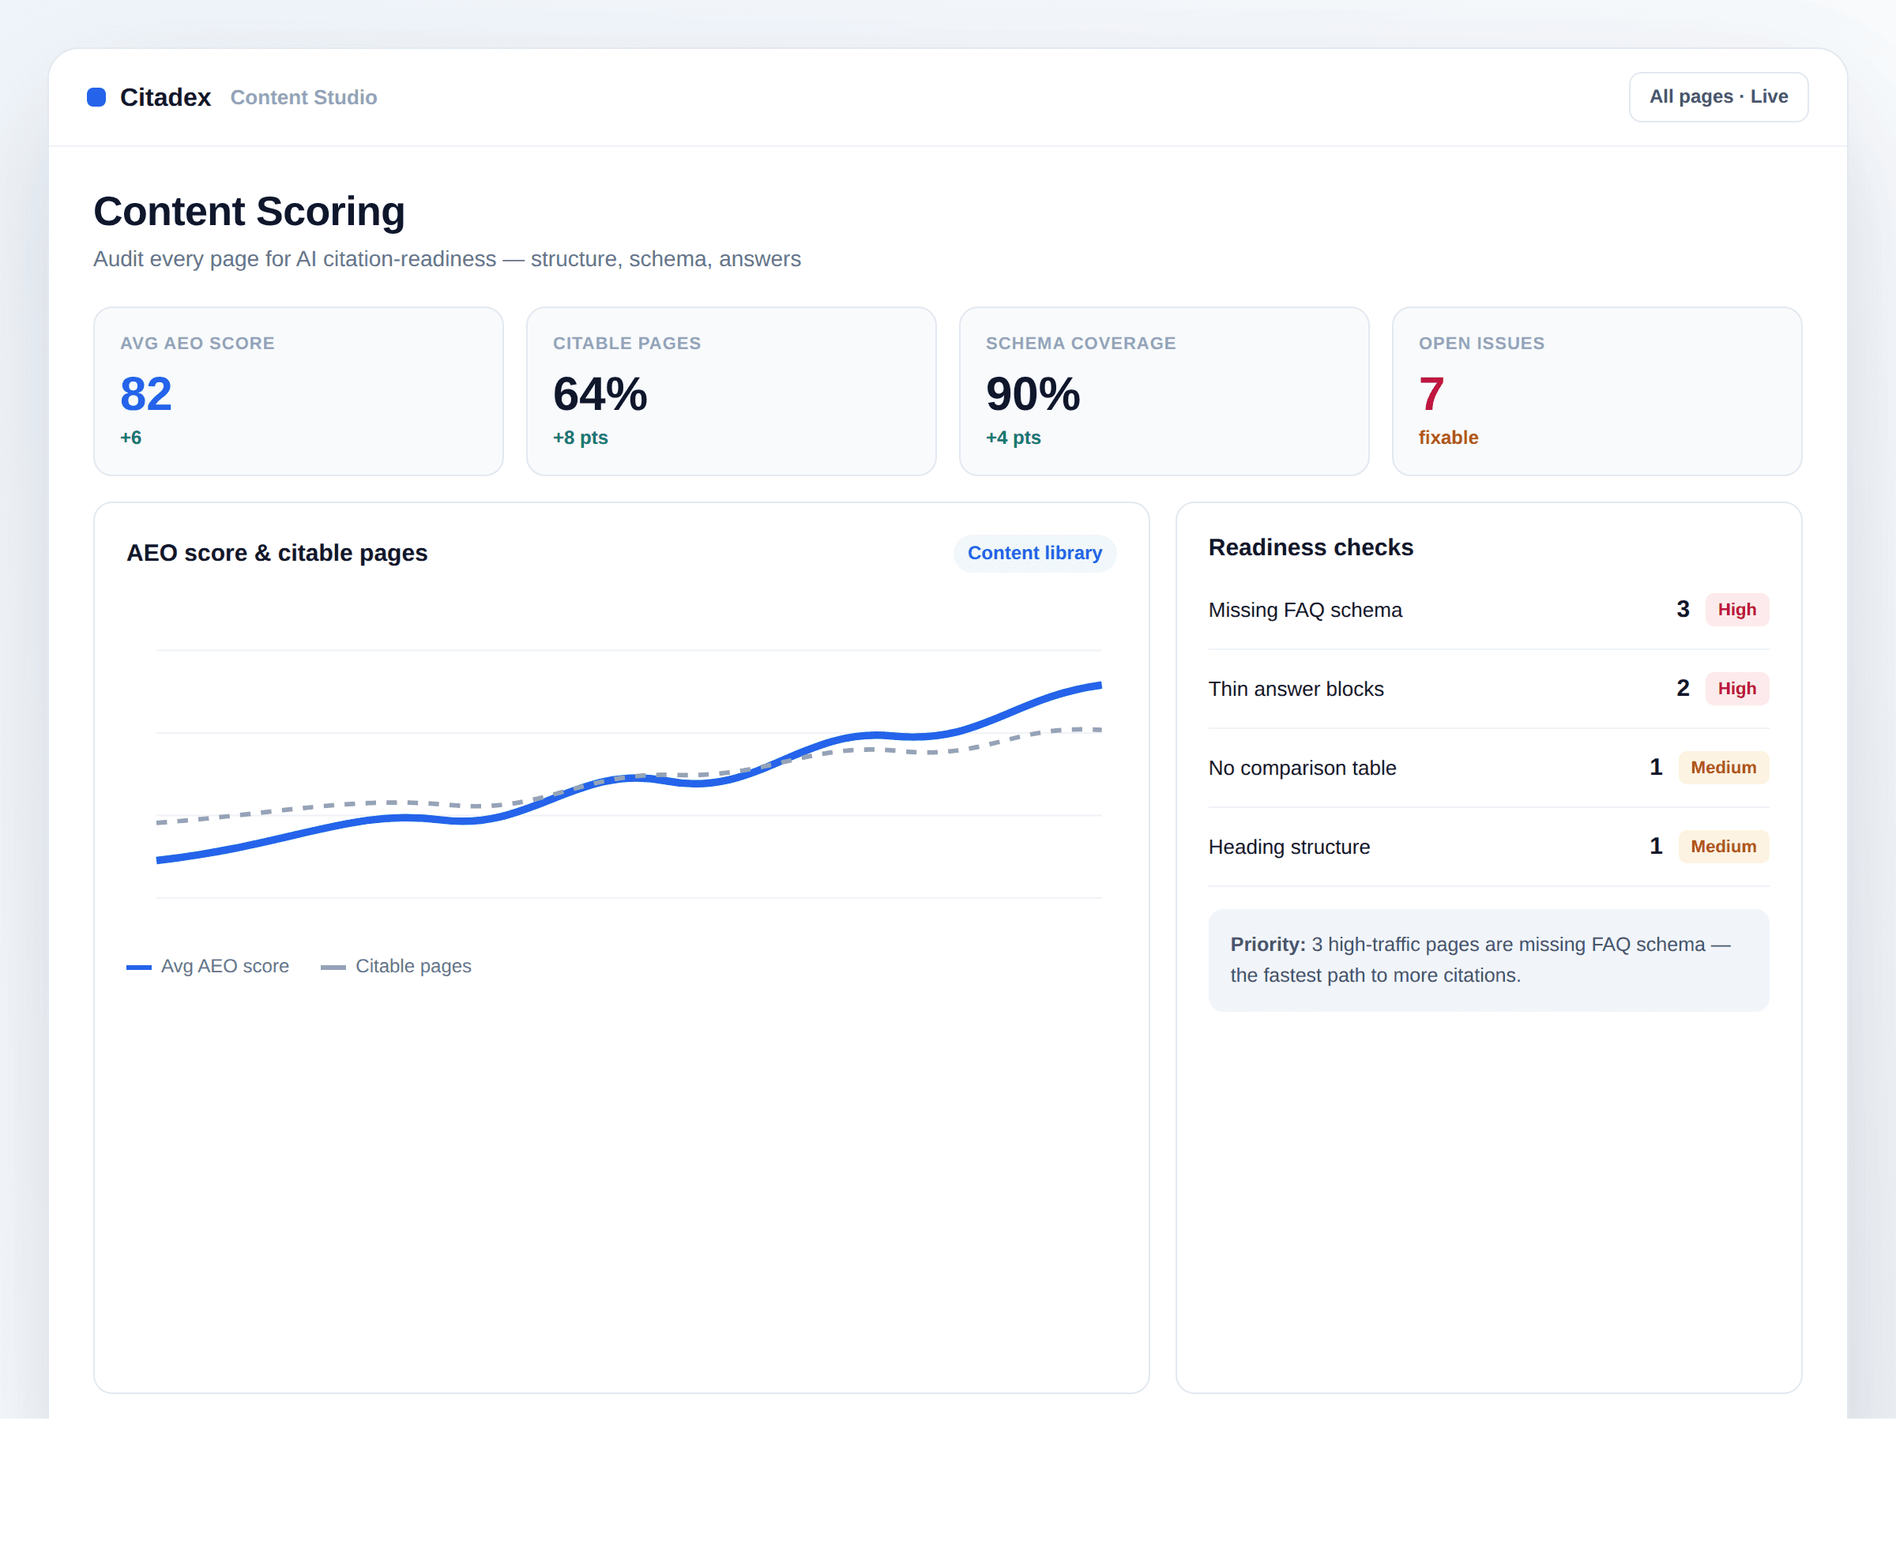The height and width of the screenshot is (1556, 1896).
Task: Click the High badge on Missing FAQ schema
Action: pos(1736,610)
